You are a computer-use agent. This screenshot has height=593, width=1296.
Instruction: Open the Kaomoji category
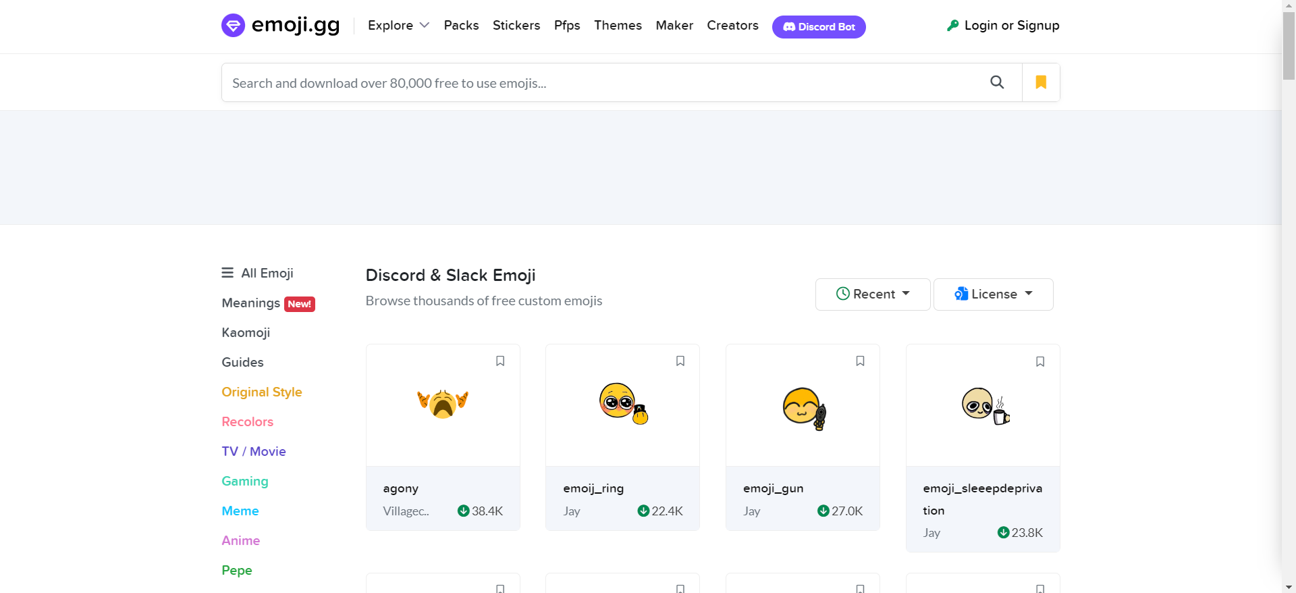click(x=246, y=333)
